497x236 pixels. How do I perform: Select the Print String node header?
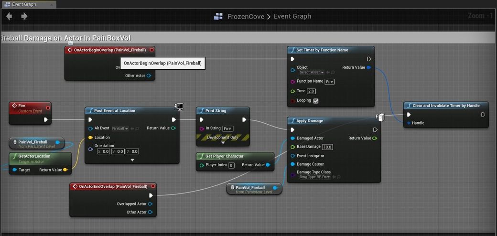click(223, 110)
